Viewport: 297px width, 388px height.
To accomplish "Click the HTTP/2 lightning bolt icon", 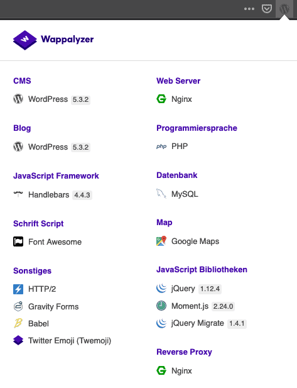I will click(x=18, y=289).
